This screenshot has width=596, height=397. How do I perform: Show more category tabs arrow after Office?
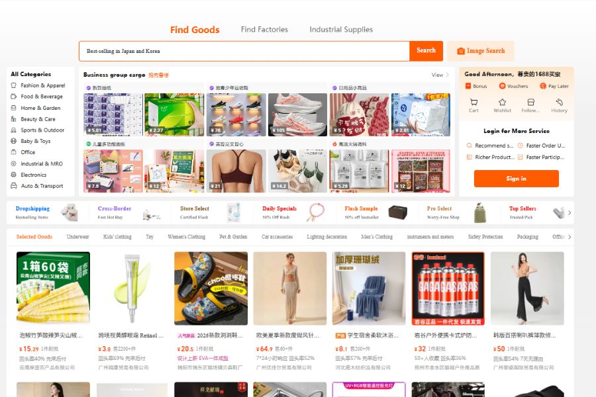click(570, 237)
